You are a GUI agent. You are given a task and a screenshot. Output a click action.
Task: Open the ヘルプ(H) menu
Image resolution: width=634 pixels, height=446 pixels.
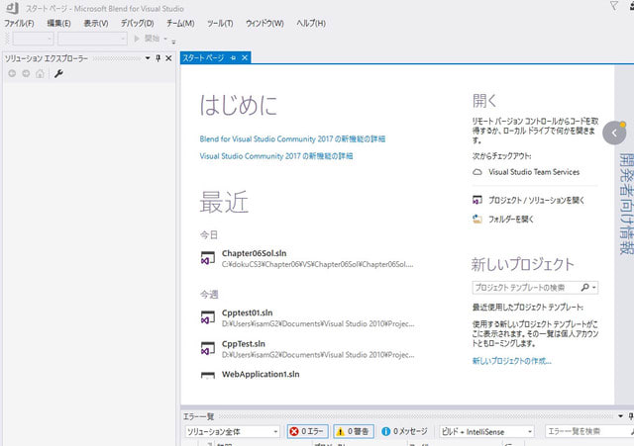[x=311, y=24]
